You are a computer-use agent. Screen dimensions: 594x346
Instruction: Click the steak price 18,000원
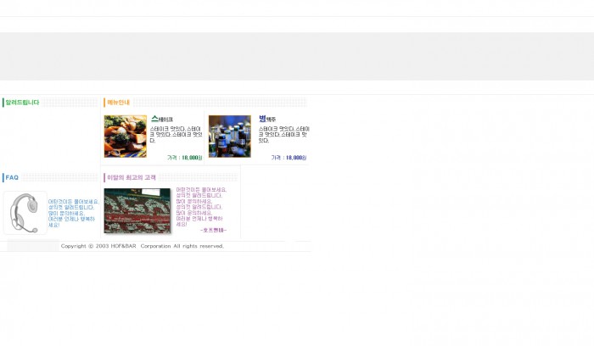point(185,158)
